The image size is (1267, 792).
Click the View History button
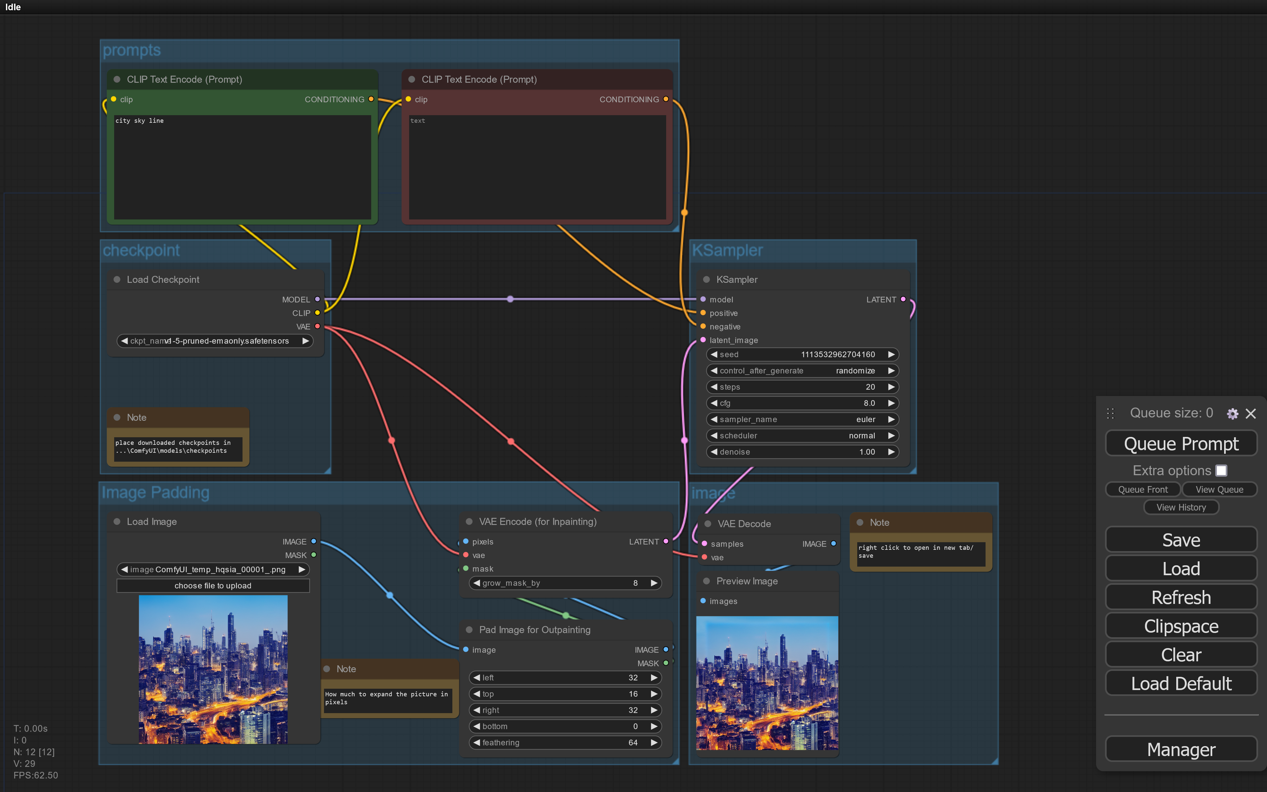1181,507
